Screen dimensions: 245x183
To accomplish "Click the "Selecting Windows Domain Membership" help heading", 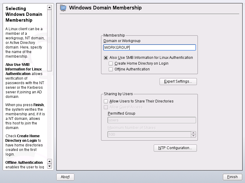I will click(24, 14).
